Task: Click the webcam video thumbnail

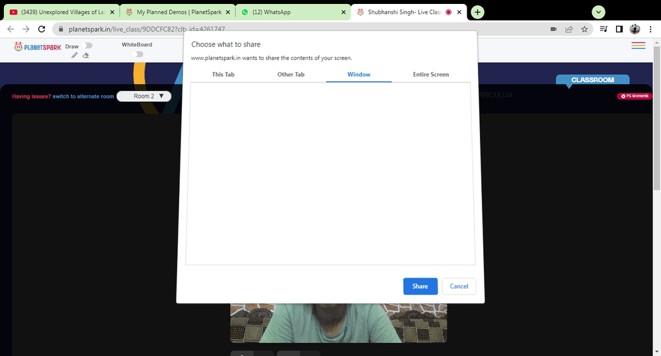Action: 338,323
